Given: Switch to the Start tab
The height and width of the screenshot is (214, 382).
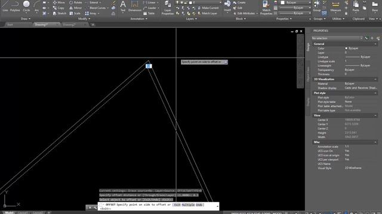Looking at the screenshot, I should (10, 24).
